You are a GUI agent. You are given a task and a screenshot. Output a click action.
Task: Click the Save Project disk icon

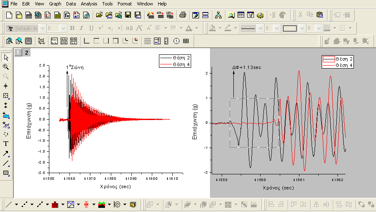pos(128,15)
